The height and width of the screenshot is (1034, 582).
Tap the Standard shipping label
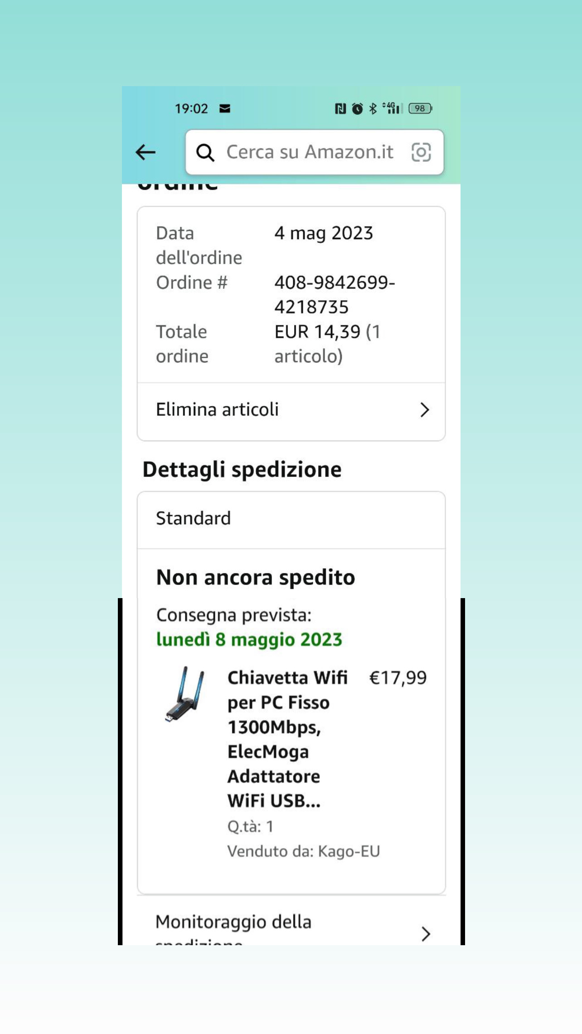(194, 518)
